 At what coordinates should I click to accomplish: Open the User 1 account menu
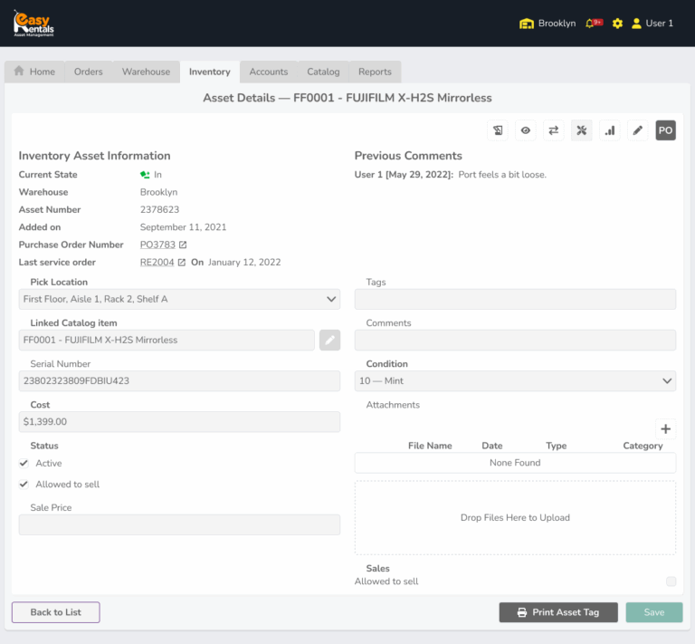[x=652, y=24]
